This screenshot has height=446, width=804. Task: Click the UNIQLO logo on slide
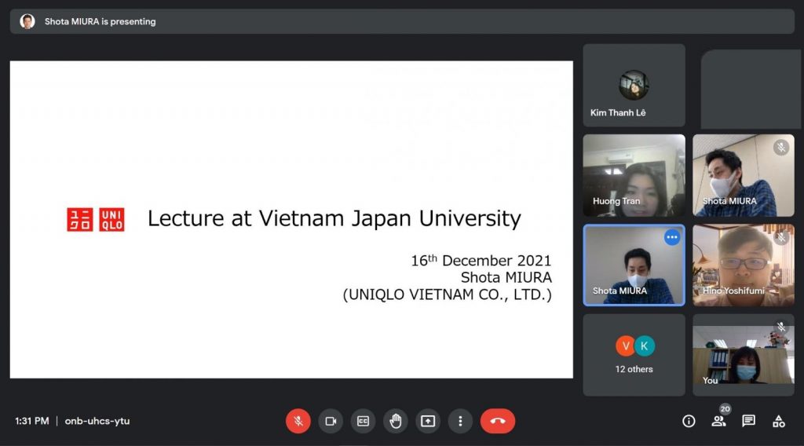[95, 219]
